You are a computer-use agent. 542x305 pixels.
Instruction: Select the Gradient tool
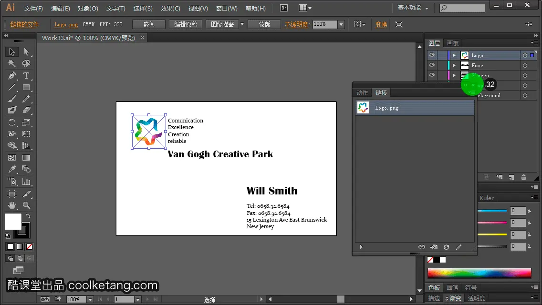pos(26,158)
